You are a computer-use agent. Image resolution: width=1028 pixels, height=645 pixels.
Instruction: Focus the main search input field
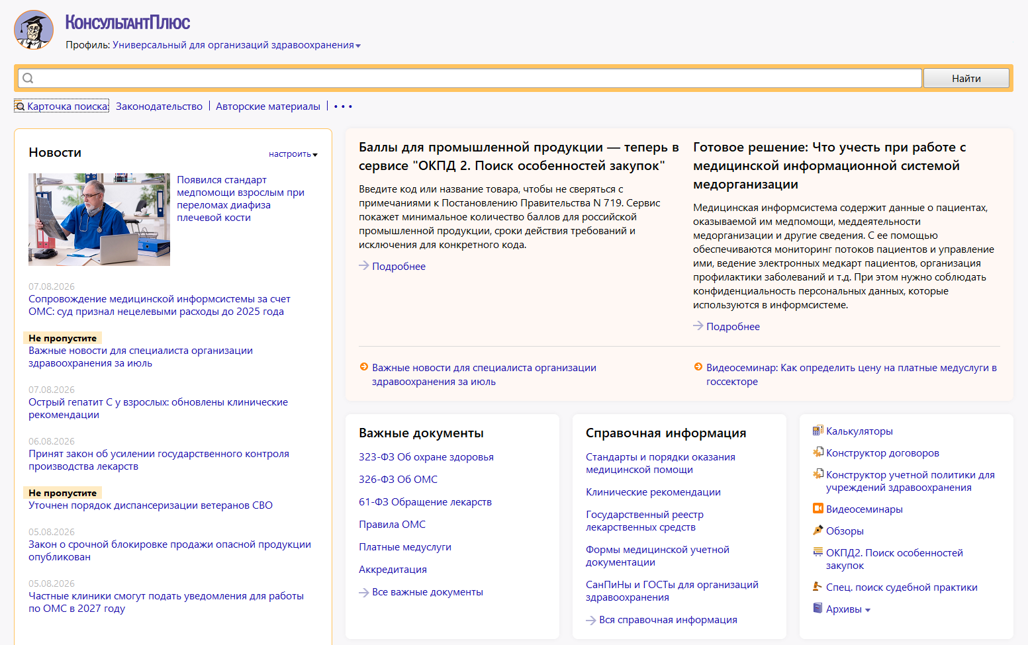(x=469, y=78)
